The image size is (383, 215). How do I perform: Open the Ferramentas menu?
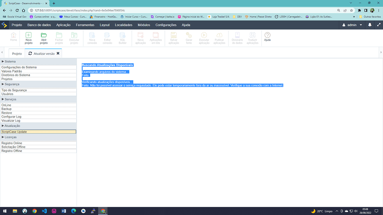pyautogui.click(x=85, y=25)
